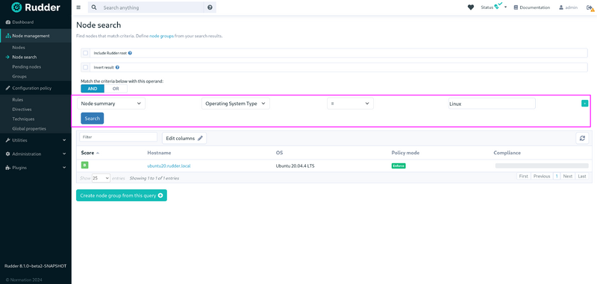
Task: Click the green B score badge
Action: point(85,165)
